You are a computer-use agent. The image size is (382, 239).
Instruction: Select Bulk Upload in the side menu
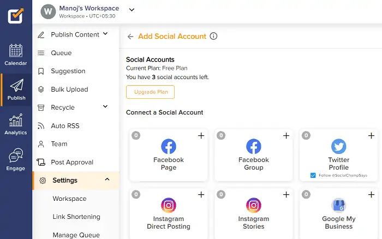point(69,89)
